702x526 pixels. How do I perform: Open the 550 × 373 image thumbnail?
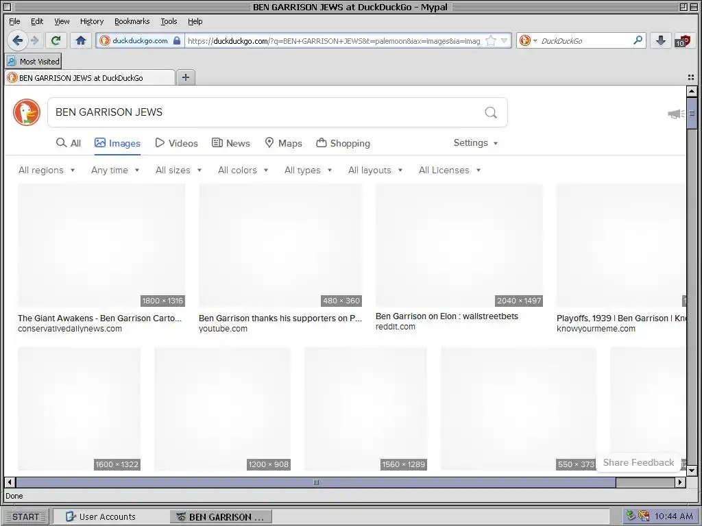(x=519, y=409)
